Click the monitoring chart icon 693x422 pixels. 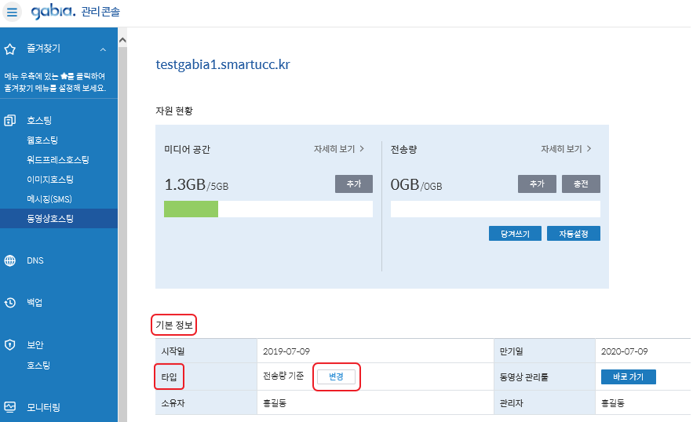click(9, 407)
